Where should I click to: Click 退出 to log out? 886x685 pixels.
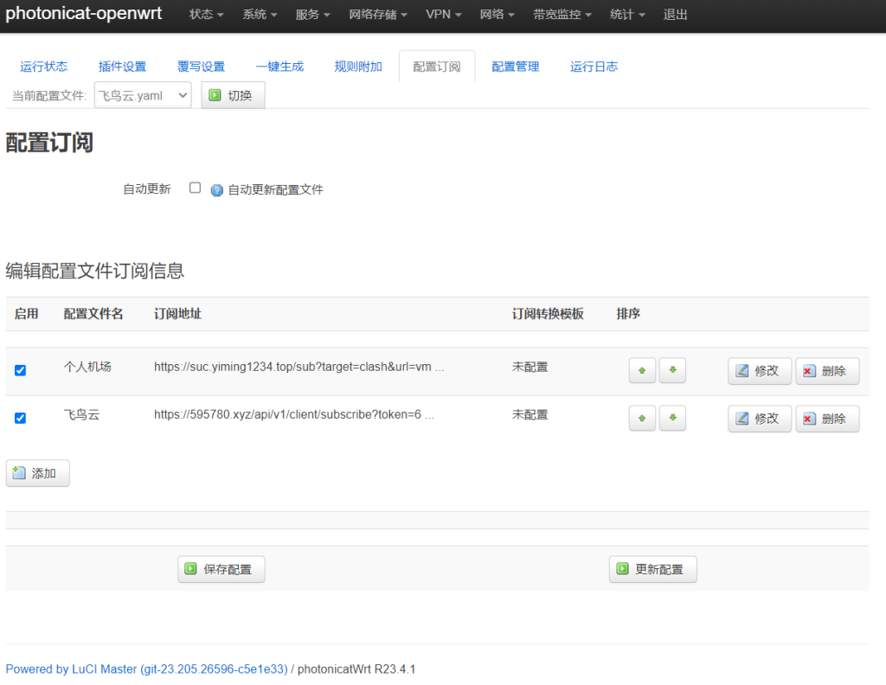(676, 15)
